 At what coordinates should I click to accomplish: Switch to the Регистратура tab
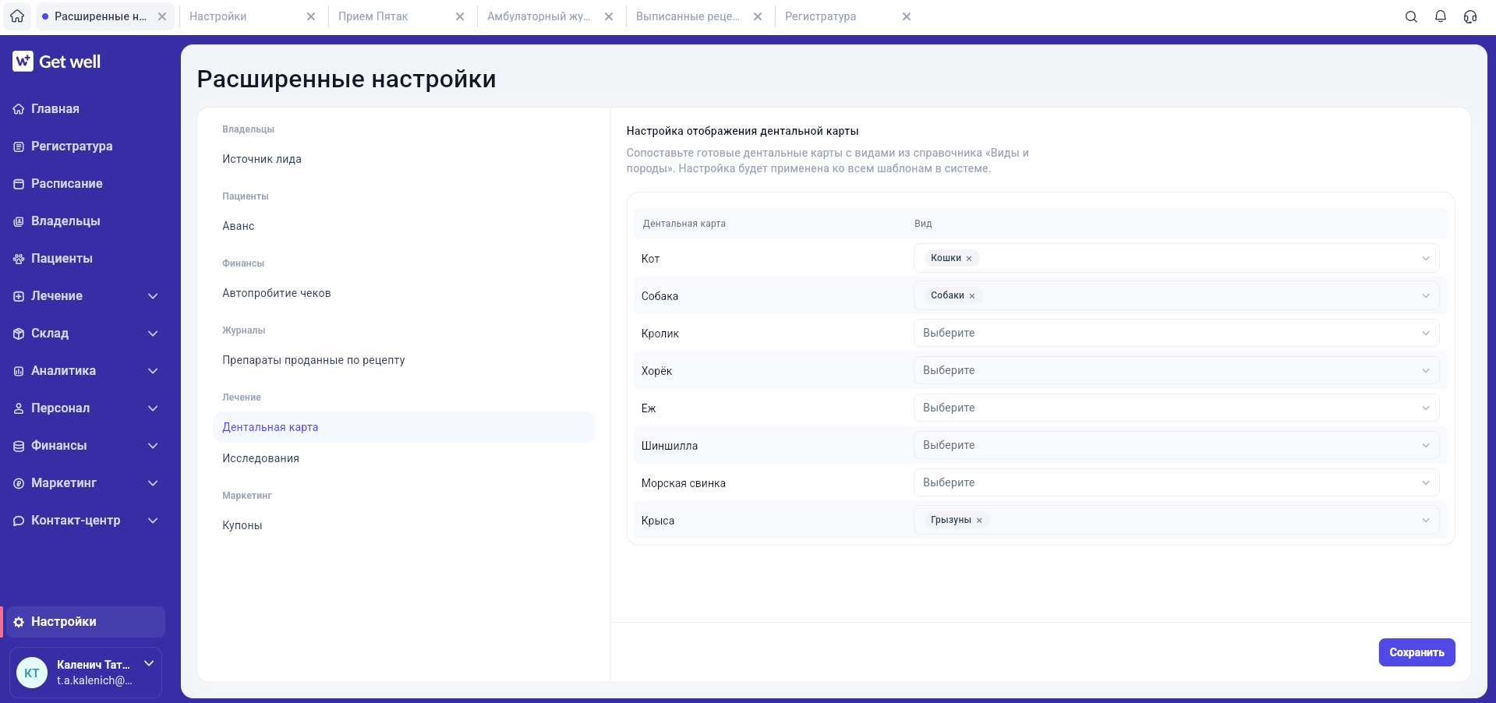tap(820, 16)
